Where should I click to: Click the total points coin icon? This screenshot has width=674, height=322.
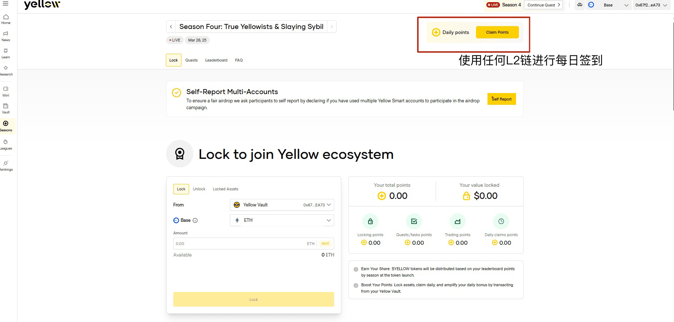382,196
